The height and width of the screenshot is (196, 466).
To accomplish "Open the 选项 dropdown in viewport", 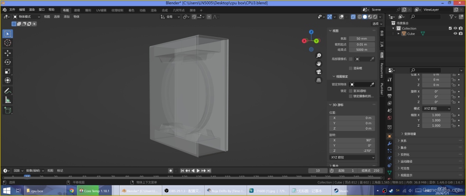I will [x=377, y=24].
